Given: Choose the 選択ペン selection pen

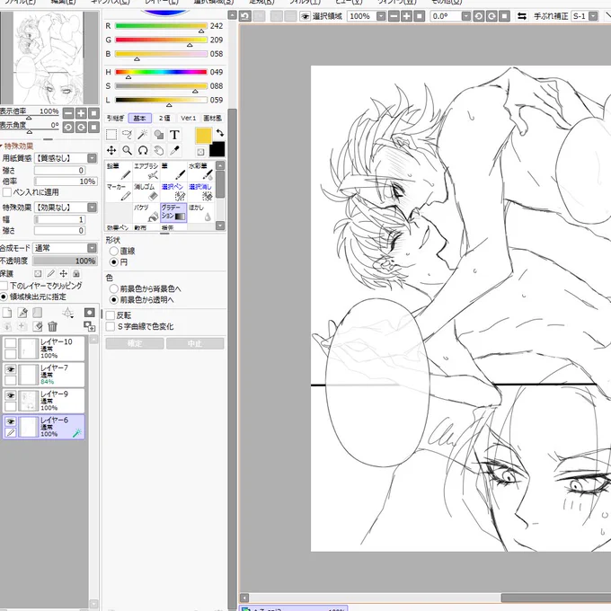Looking at the screenshot, I should pyautogui.click(x=173, y=192).
